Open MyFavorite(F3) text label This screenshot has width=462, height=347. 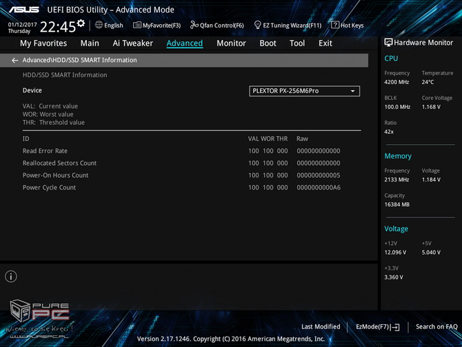click(161, 26)
